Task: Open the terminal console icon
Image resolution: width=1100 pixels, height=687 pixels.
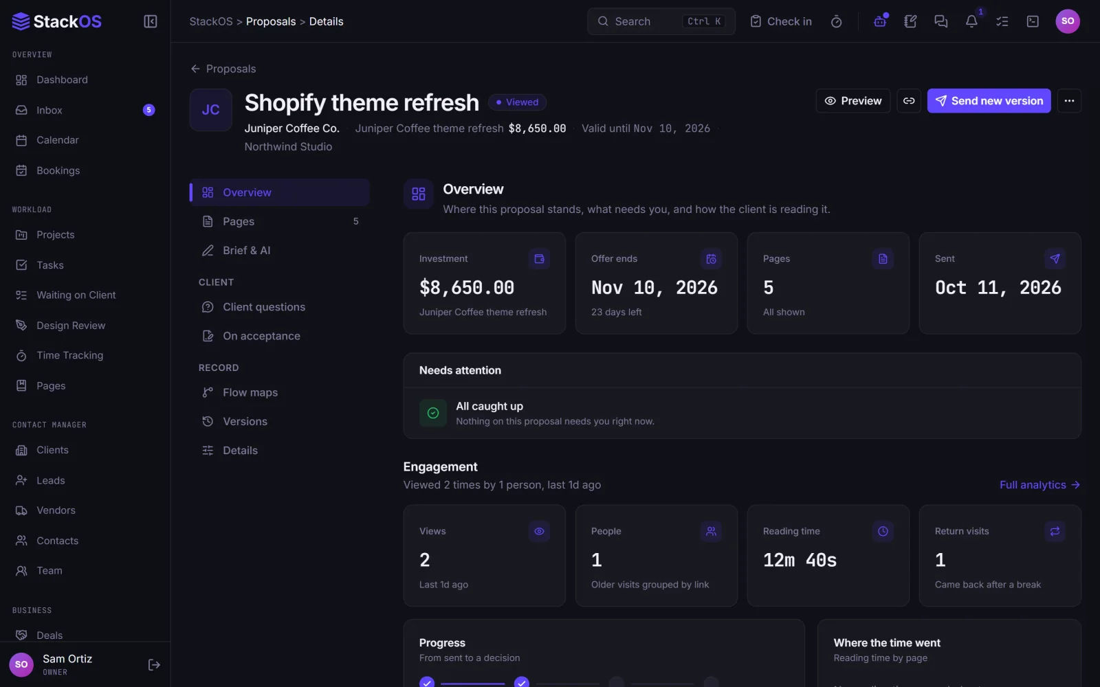Action: 1033,21
